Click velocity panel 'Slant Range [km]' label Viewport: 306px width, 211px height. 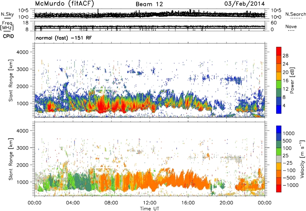11,159
